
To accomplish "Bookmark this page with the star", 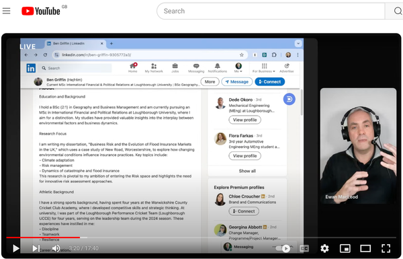I will (242, 55).
